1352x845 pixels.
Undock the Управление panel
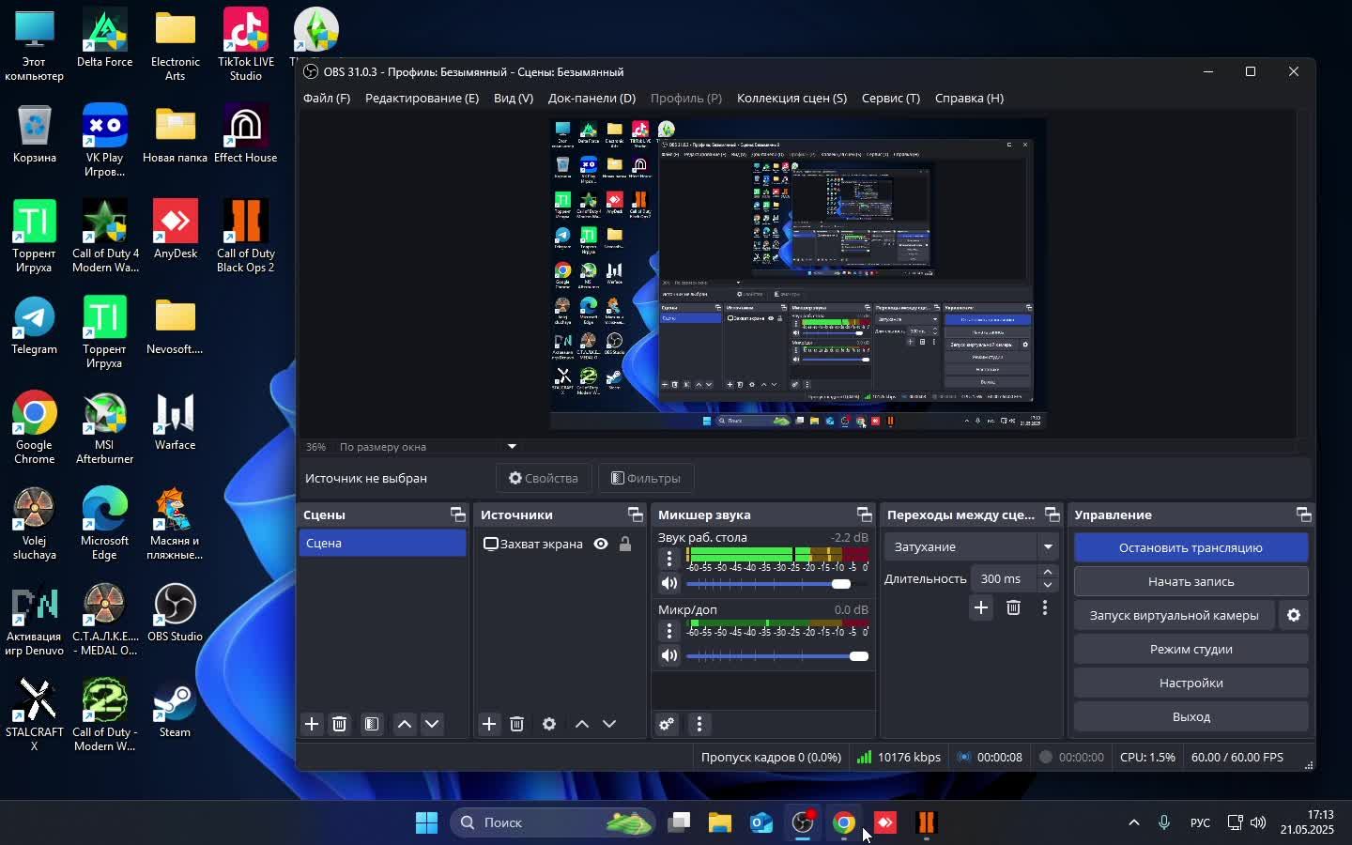pos(1304,515)
